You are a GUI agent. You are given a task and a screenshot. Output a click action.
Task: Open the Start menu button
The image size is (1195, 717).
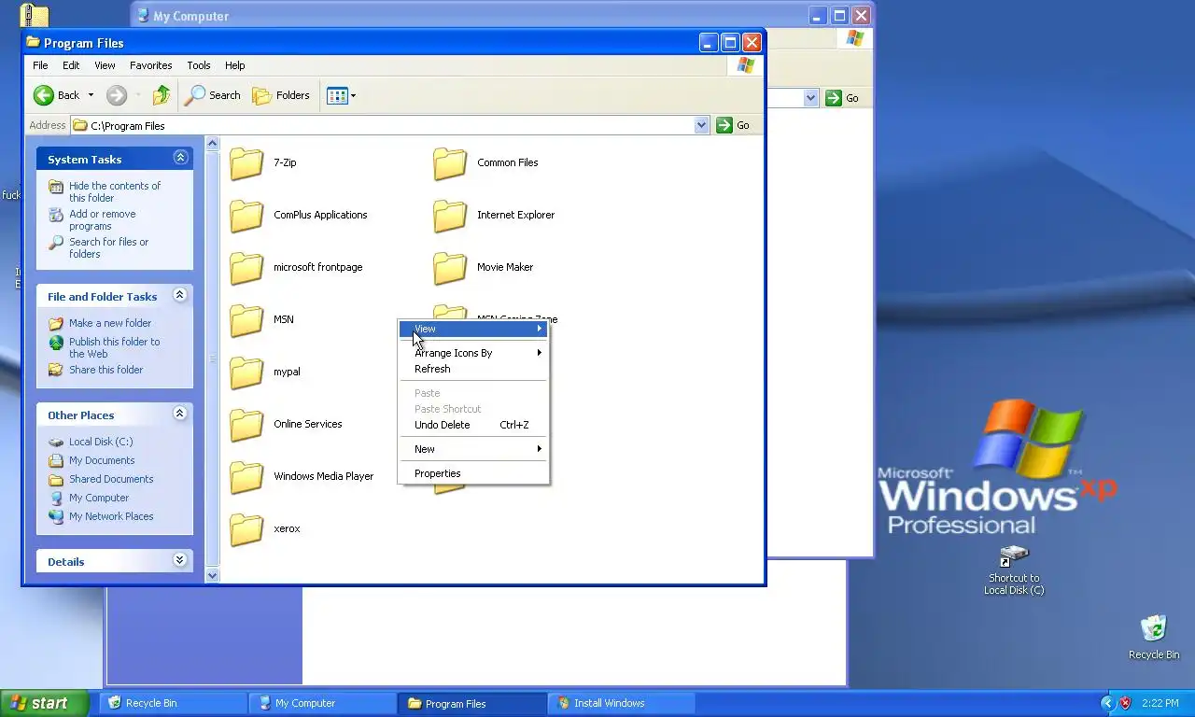44,703
